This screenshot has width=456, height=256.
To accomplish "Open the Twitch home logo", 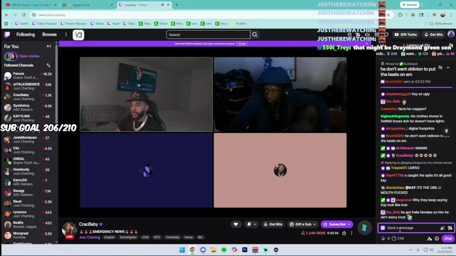I will [7, 34].
